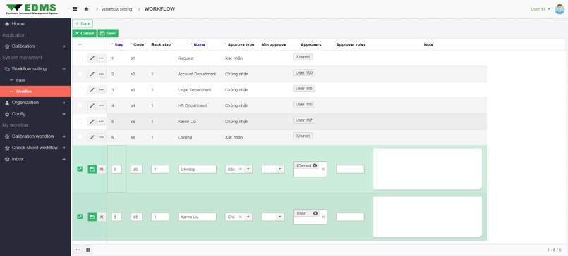Open the Home sidebar item
Viewport: 568px width, 256px height.
tap(35, 24)
